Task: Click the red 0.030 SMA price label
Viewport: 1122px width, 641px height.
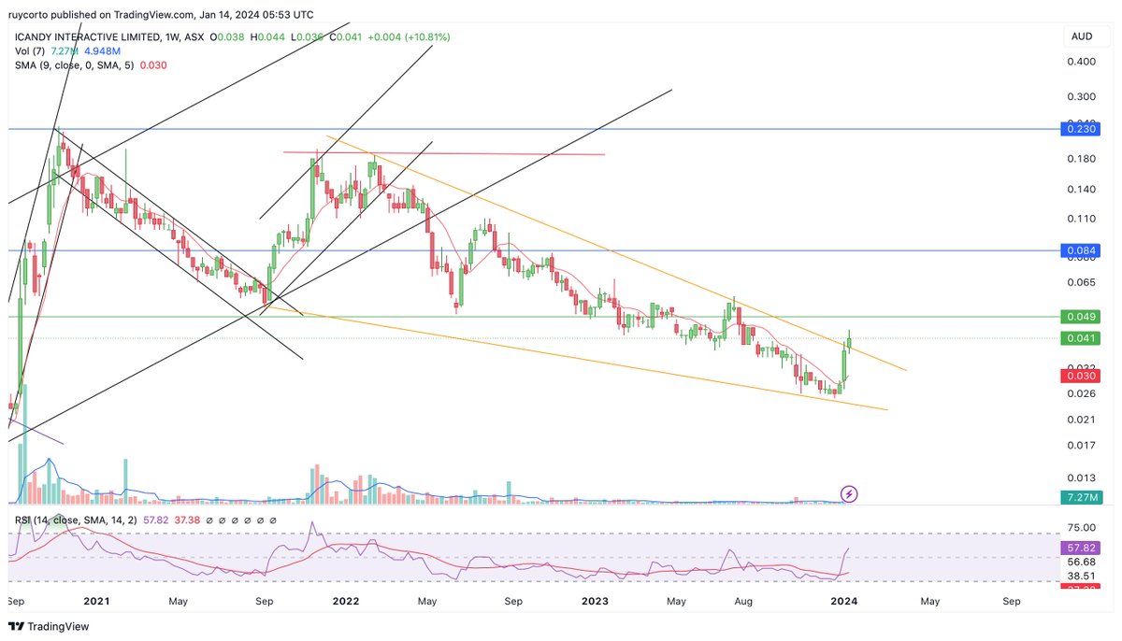Action: 1079,376
